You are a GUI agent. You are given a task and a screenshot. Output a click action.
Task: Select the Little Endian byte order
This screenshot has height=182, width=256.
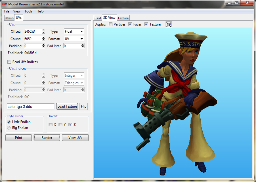pyautogui.click(x=9, y=122)
